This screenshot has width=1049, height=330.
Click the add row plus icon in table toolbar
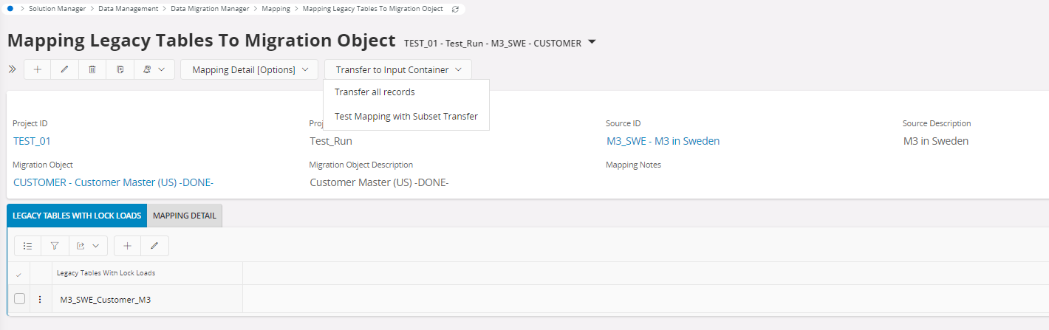tap(127, 246)
